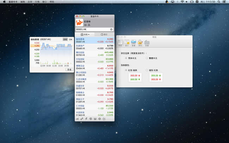Open the Help menu in menu bar

52,2
